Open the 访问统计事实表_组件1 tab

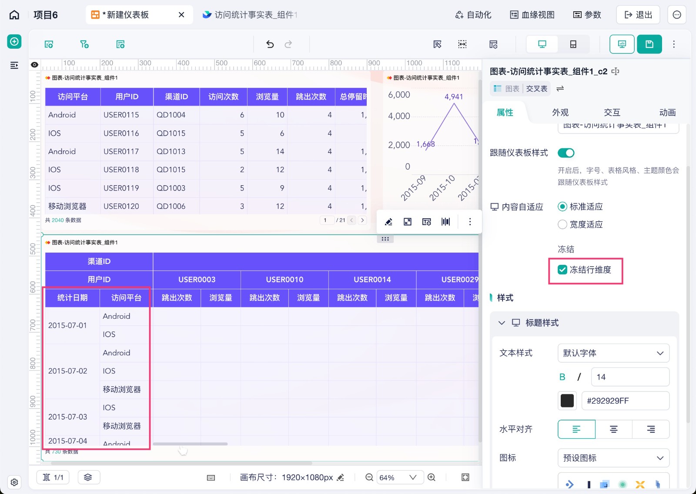coord(250,15)
